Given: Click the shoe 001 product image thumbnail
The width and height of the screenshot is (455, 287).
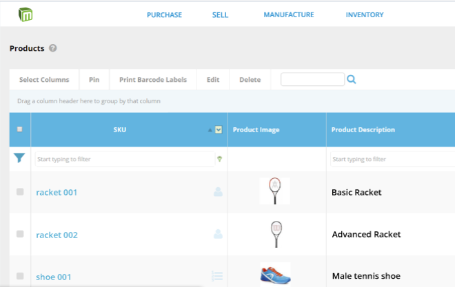Looking at the screenshot, I should pyautogui.click(x=275, y=274).
